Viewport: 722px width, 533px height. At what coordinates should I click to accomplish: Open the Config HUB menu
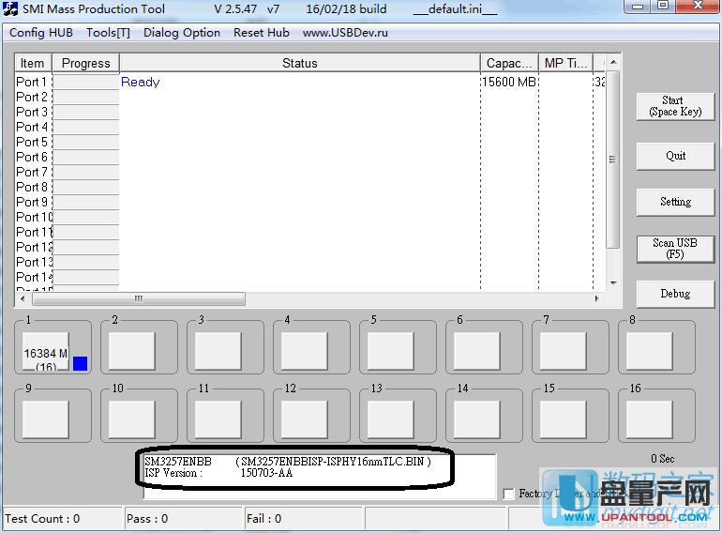pyautogui.click(x=41, y=33)
